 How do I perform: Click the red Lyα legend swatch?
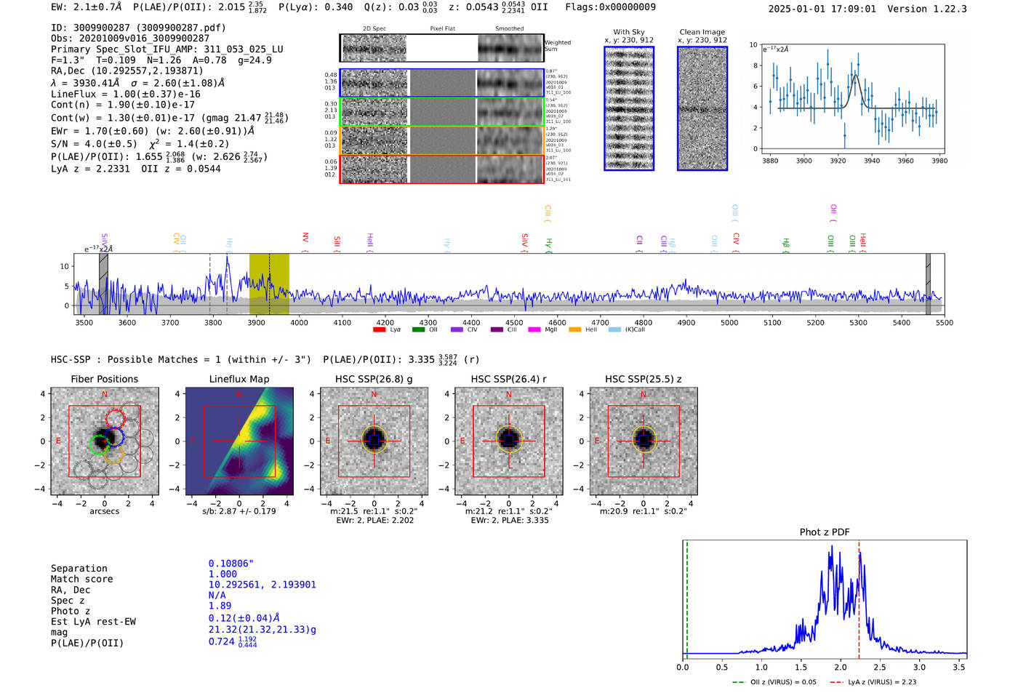point(379,330)
